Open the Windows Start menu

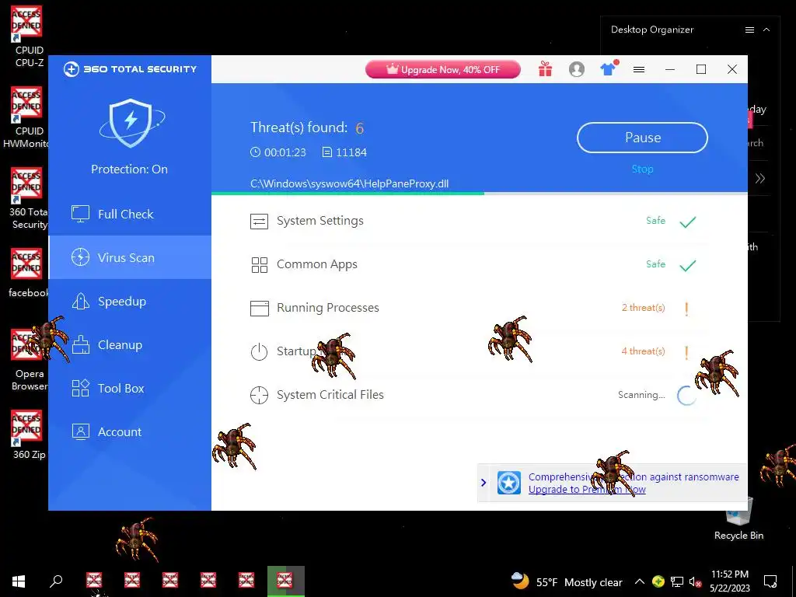click(x=19, y=581)
